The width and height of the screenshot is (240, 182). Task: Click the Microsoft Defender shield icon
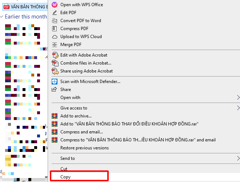tap(55, 82)
